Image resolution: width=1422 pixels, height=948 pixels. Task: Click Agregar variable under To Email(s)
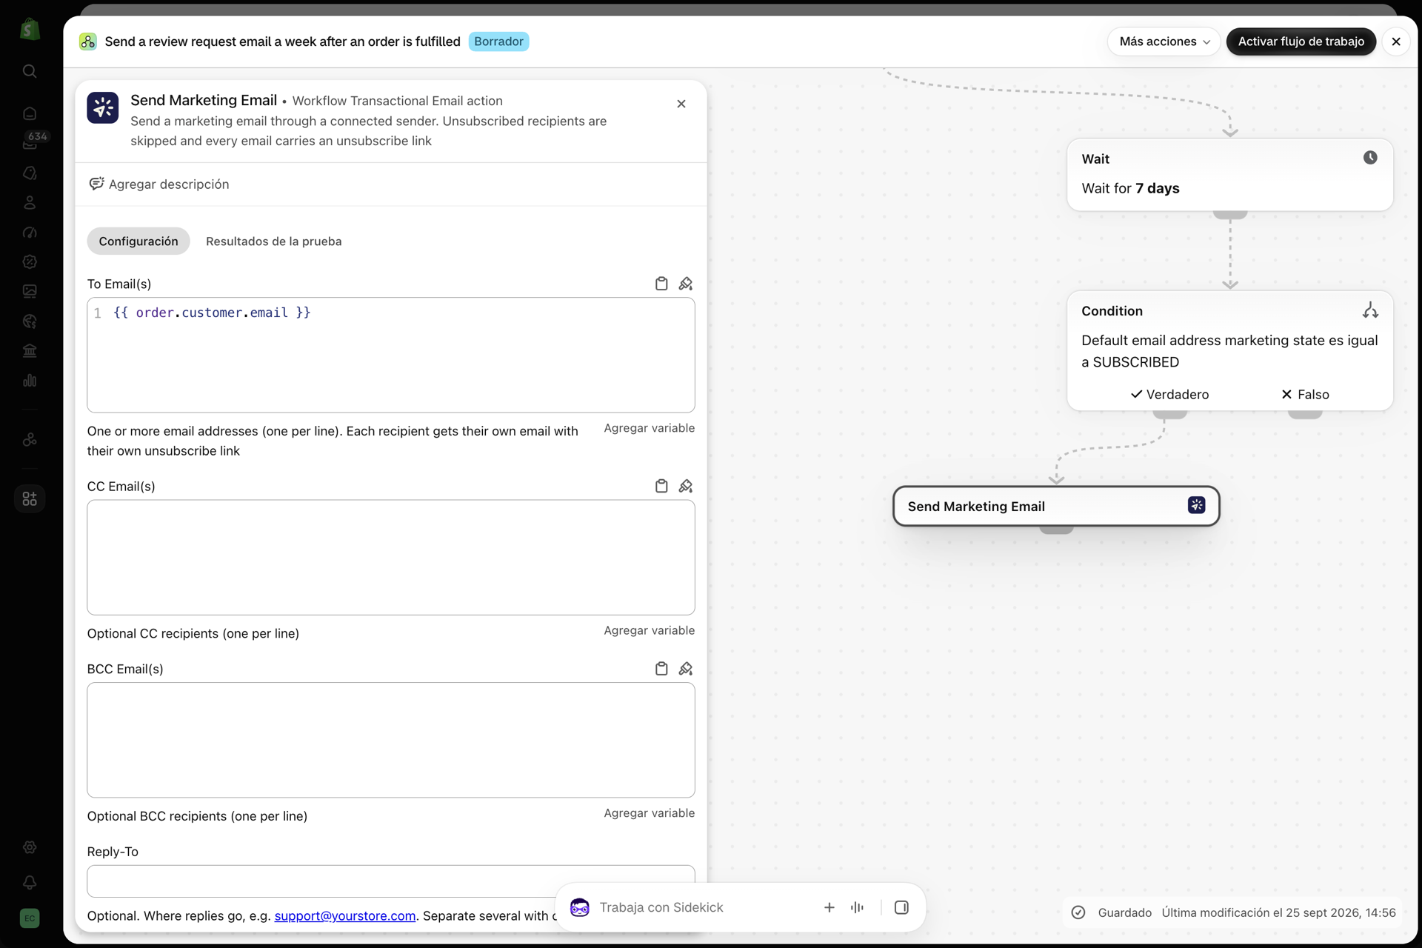pyautogui.click(x=649, y=428)
